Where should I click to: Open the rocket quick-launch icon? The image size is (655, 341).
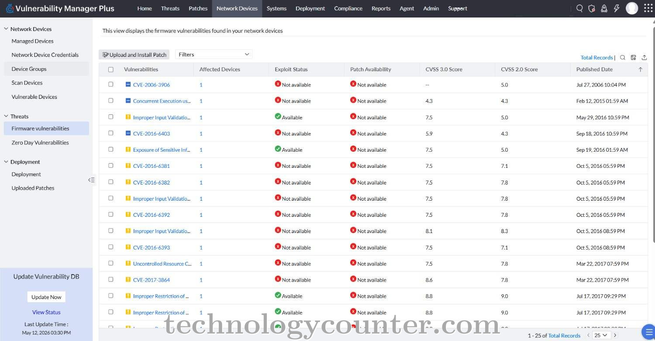[604, 8]
